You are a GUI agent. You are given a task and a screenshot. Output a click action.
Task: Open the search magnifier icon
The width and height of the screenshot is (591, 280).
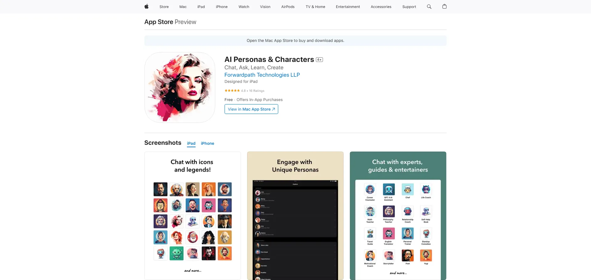pyautogui.click(x=429, y=6)
